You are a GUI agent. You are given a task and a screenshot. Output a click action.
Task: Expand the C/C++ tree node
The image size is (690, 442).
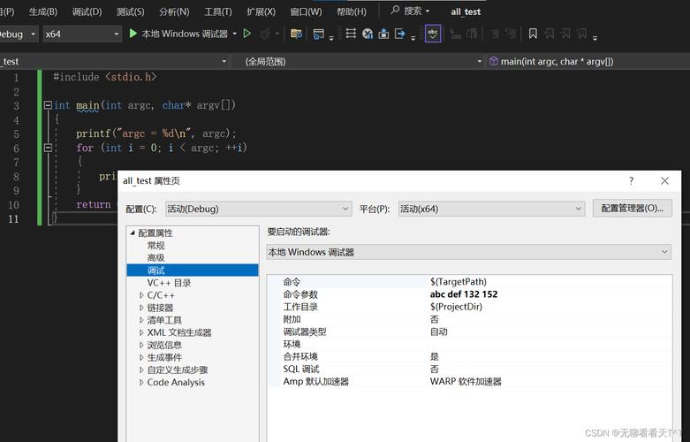pos(141,295)
